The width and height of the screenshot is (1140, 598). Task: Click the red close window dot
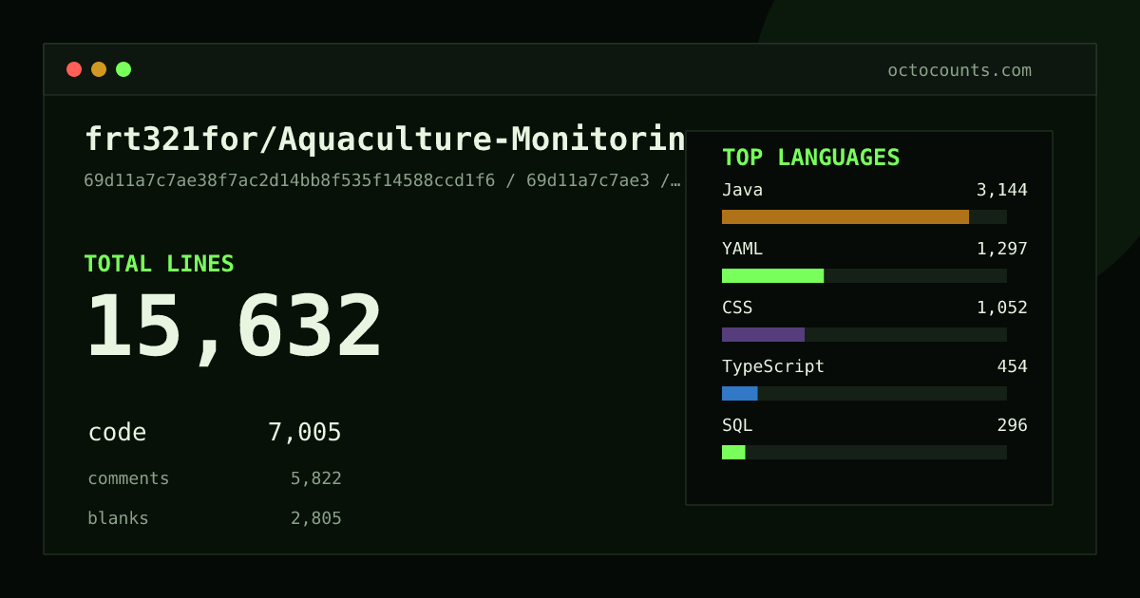pos(74,69)
